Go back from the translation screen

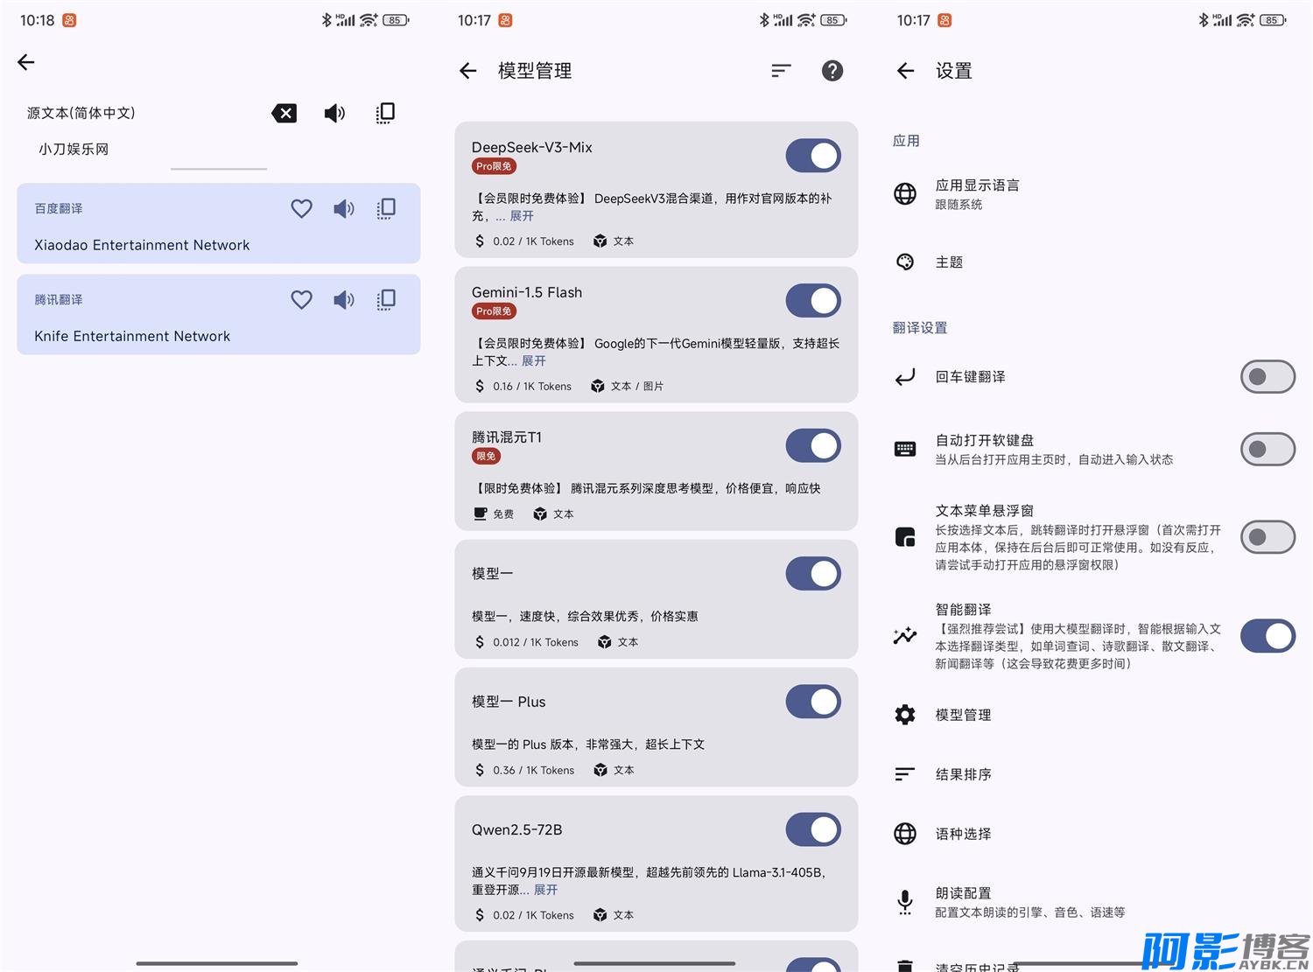tap(26, 62)
